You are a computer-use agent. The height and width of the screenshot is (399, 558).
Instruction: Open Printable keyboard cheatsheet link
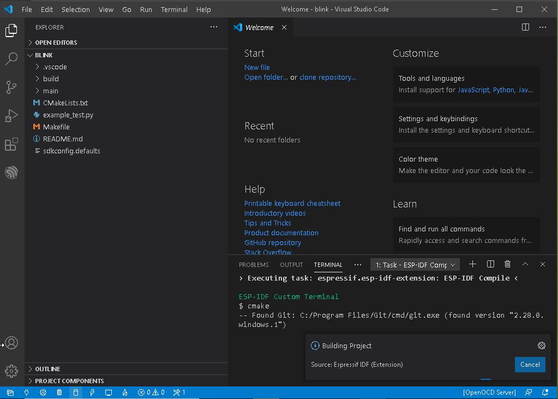coord(292,204)
